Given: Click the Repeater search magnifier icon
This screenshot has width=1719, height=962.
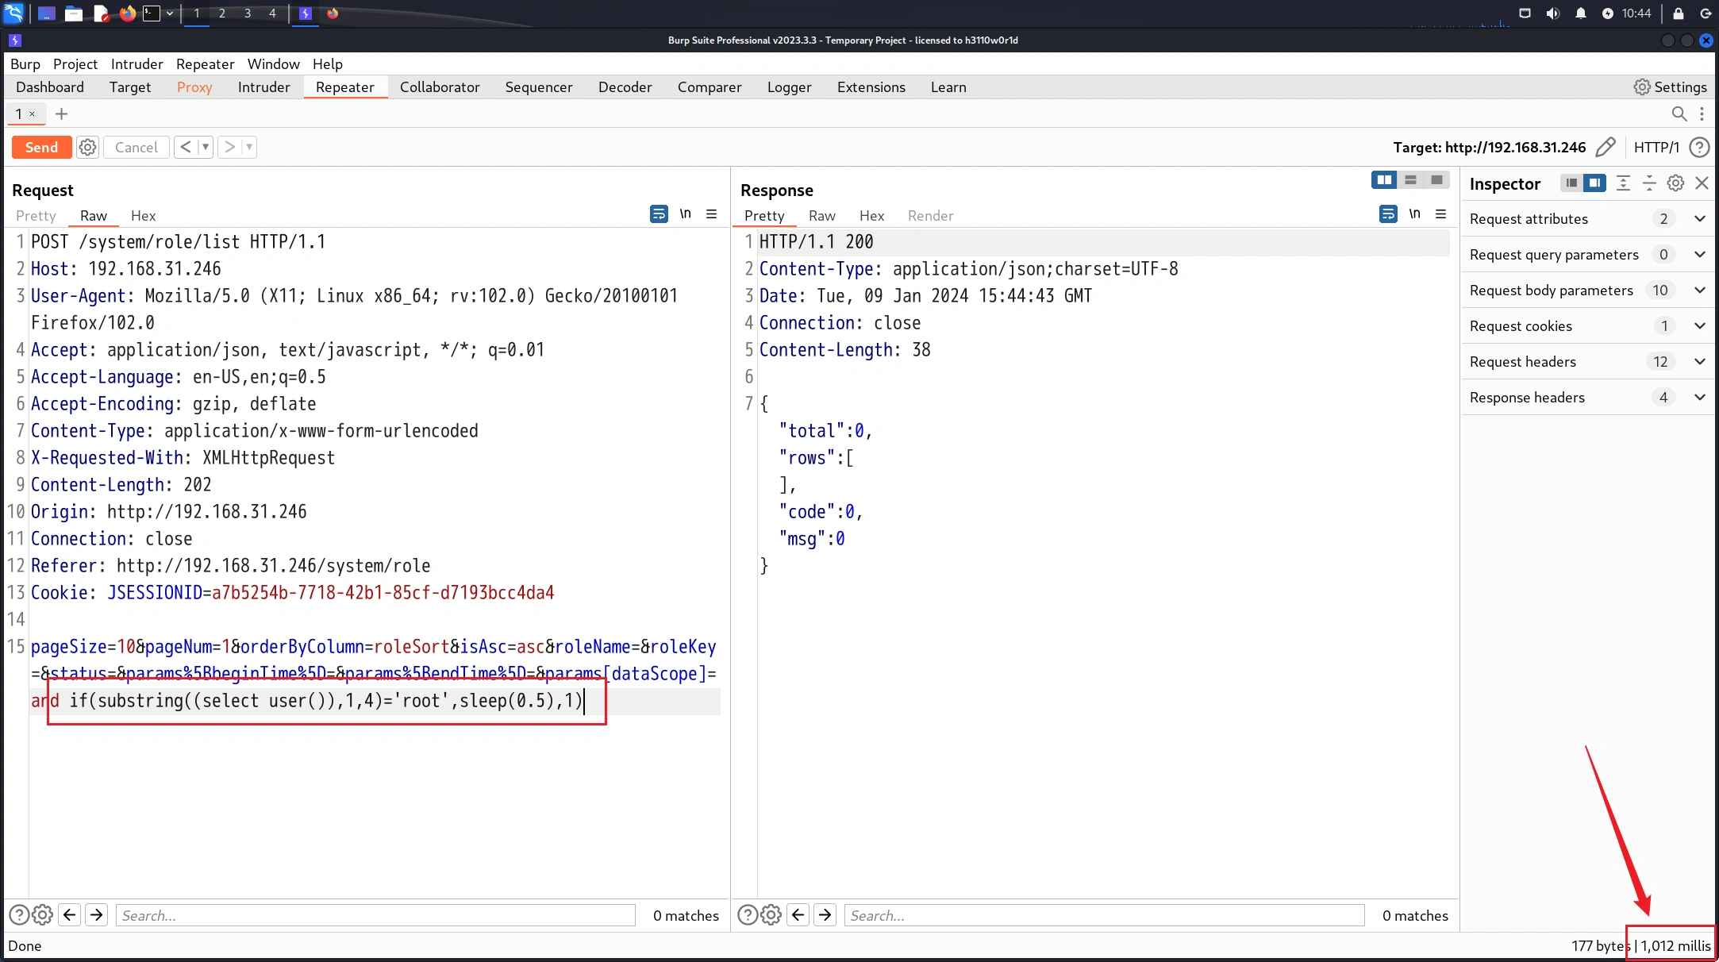Looking at the screenshot, I should (x=1679, y=114).
